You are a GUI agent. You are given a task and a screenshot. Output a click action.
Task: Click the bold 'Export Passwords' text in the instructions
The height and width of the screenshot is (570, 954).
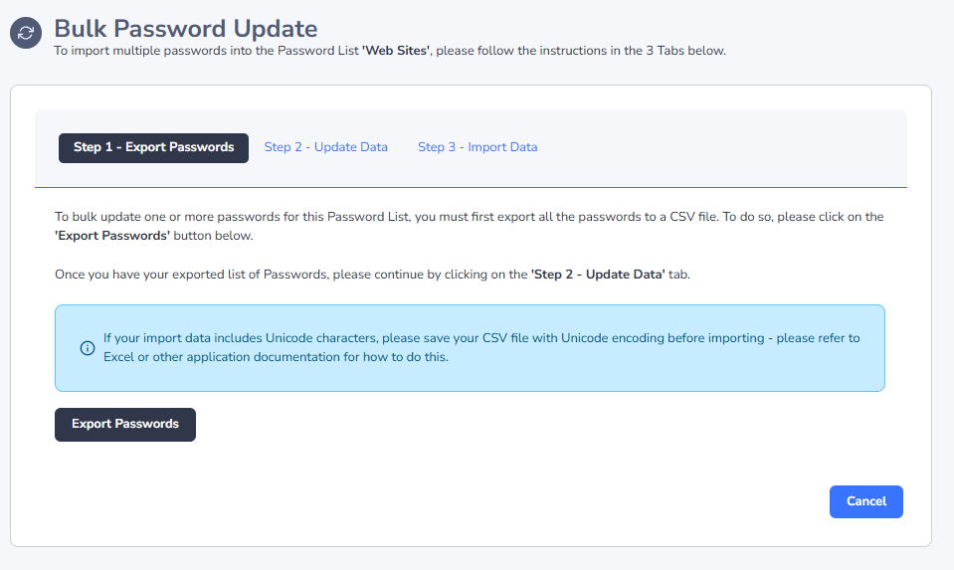112,236
